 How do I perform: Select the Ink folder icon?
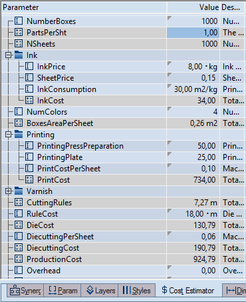[x=19, y=55]
